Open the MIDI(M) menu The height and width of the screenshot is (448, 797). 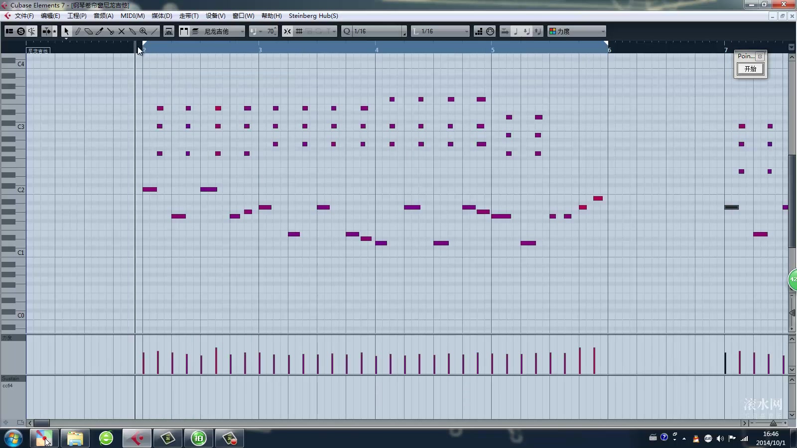(133, 16)
